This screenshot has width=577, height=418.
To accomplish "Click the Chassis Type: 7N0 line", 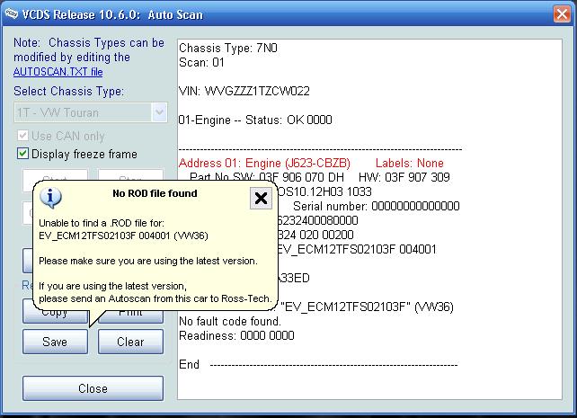I will (228, 48).
